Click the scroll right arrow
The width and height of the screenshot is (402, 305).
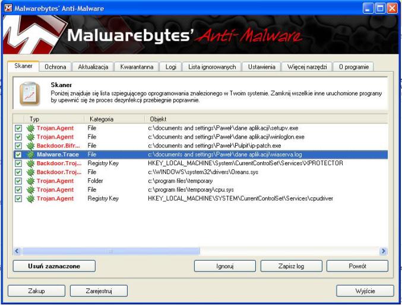pyautogui.click(x=383, y=251)
